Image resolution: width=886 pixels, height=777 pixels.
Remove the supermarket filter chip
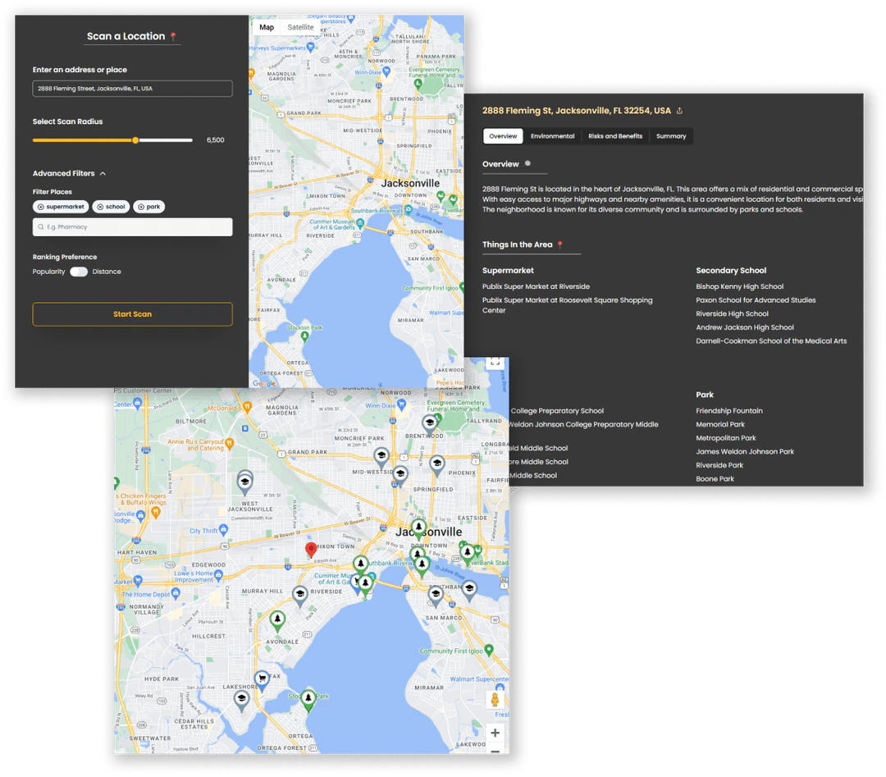[40, 206]
